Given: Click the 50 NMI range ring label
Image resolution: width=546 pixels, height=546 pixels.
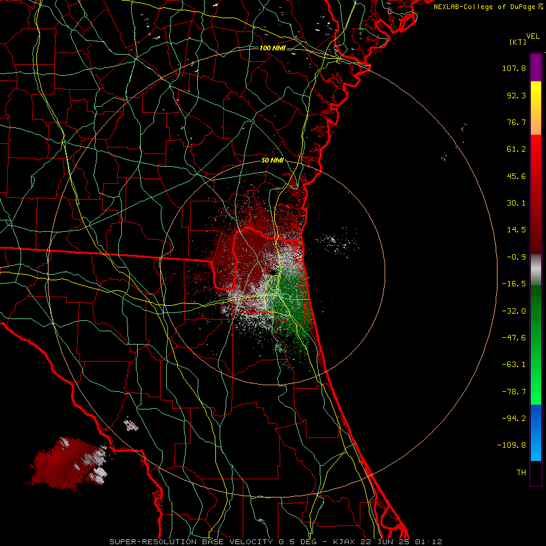Looking at the screenshot, I should click(x=272, y=160).
